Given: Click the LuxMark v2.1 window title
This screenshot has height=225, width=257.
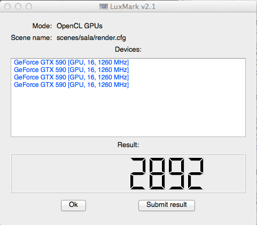Looking at the screenshot, I should click(133, 7).
